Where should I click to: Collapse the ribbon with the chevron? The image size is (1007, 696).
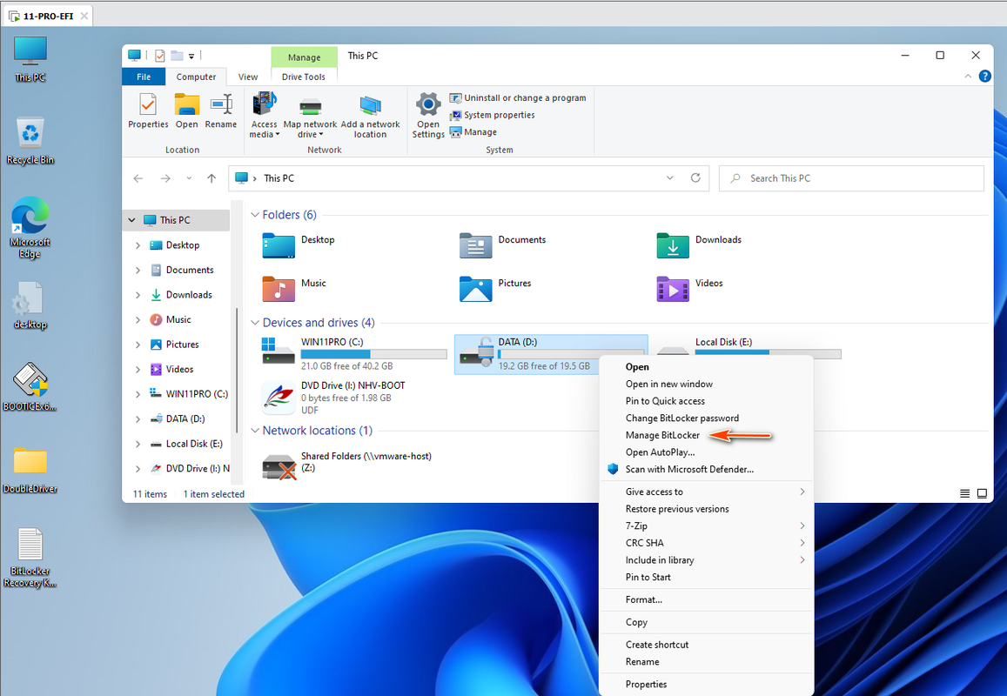tap(968, 76)
